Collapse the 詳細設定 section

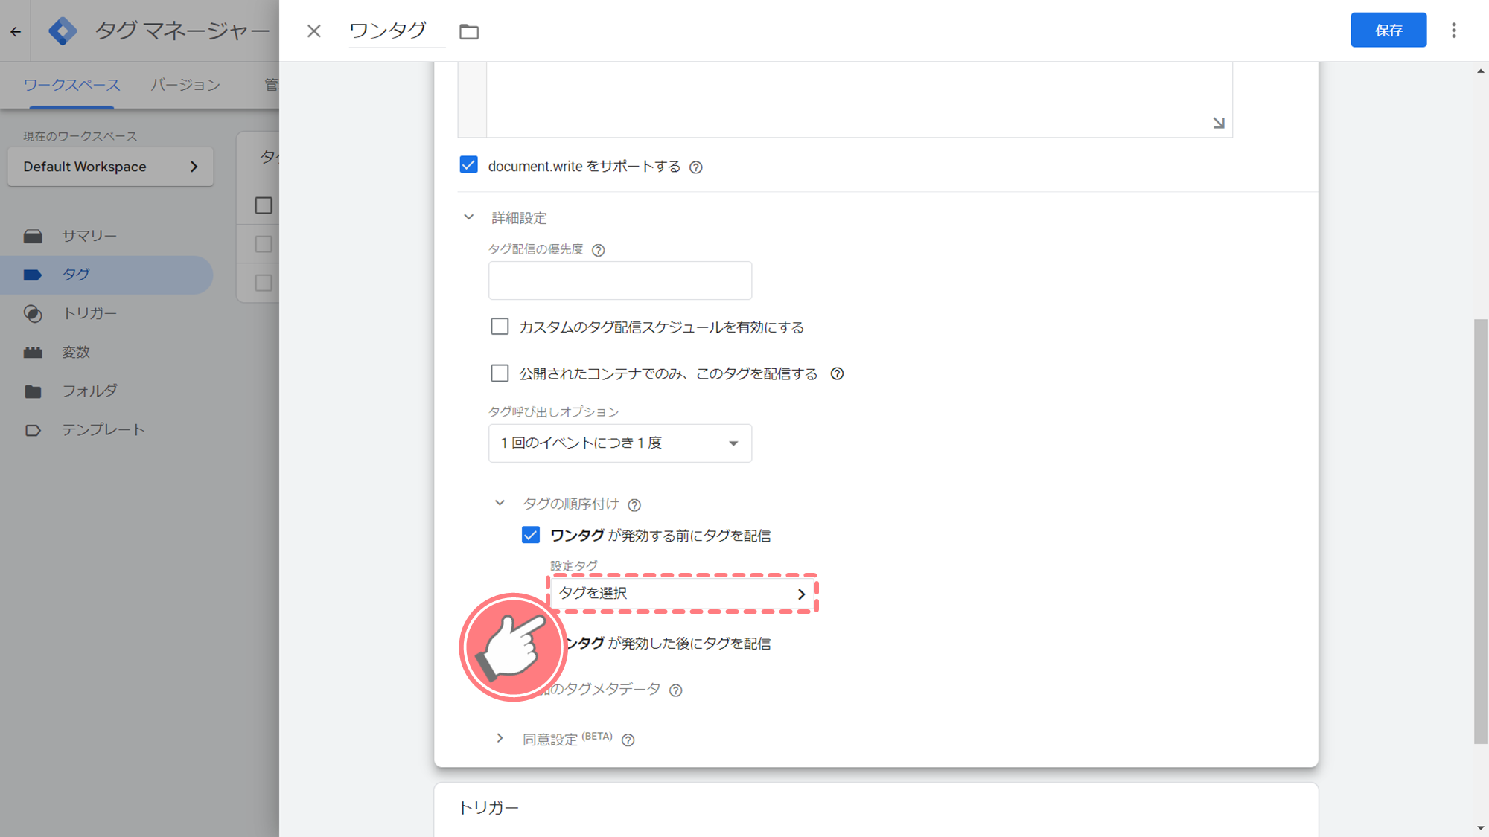469,217
